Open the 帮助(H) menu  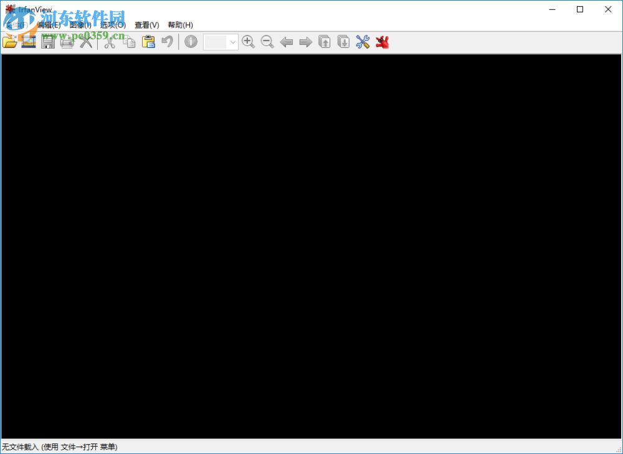[x=181, y=25]
